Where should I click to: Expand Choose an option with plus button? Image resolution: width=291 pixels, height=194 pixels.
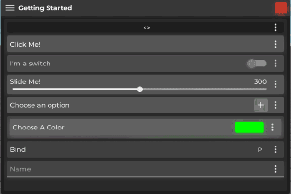pos(260,105)
